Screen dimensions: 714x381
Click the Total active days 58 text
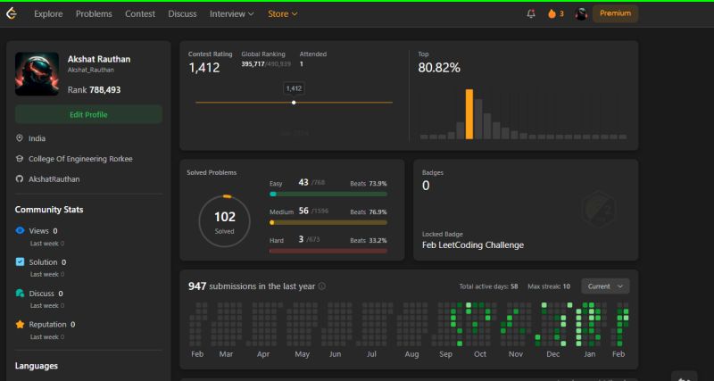click(488, 286)
